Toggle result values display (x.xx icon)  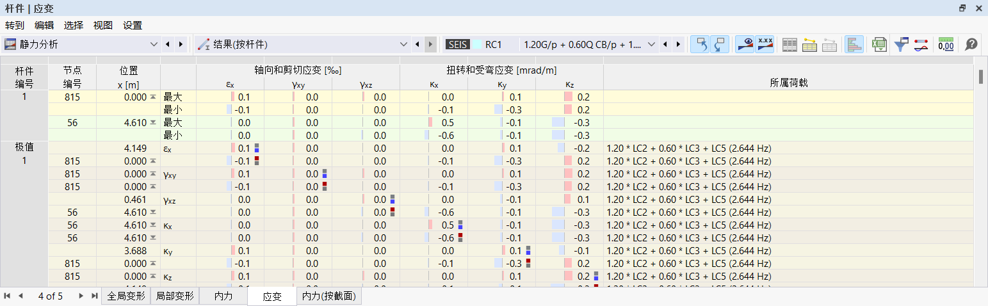[x=764, y=44]
